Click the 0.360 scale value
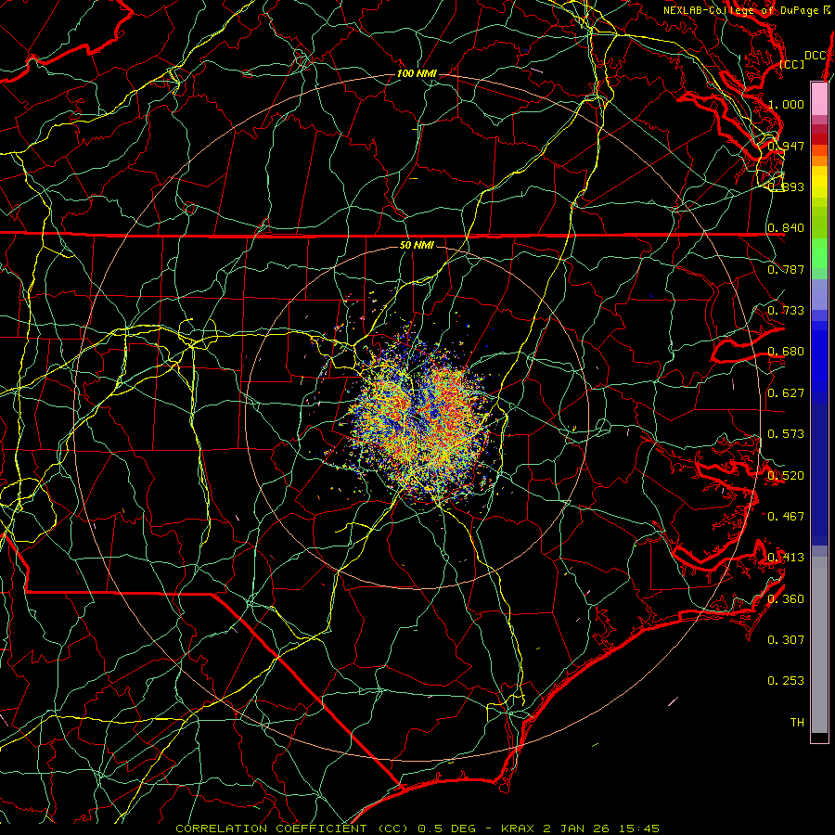 (x=786, y=599)
